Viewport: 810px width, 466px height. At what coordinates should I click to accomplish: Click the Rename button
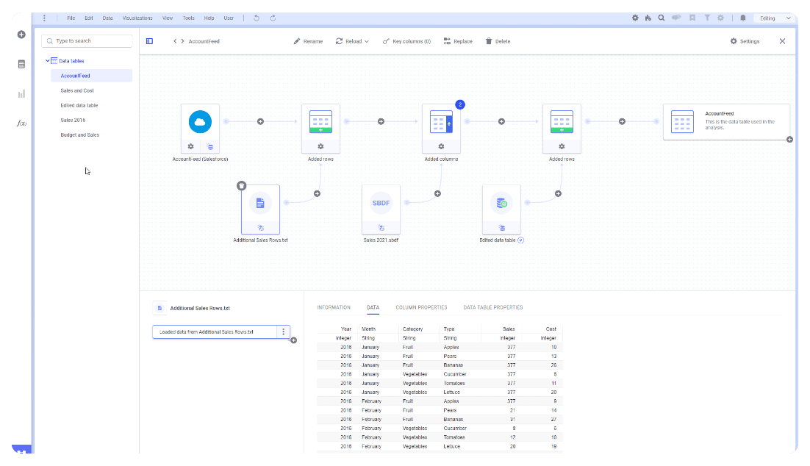pos(308,41)
